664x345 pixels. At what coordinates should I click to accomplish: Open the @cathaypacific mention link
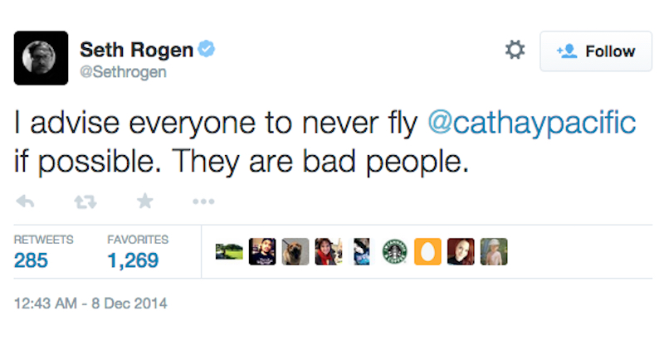tap(531, 122)
